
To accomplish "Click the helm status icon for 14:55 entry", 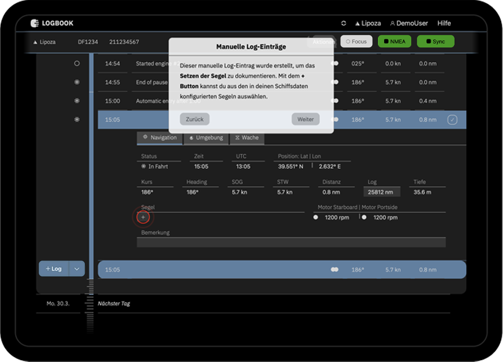I will pyautogui.click(x=77, y=82).
